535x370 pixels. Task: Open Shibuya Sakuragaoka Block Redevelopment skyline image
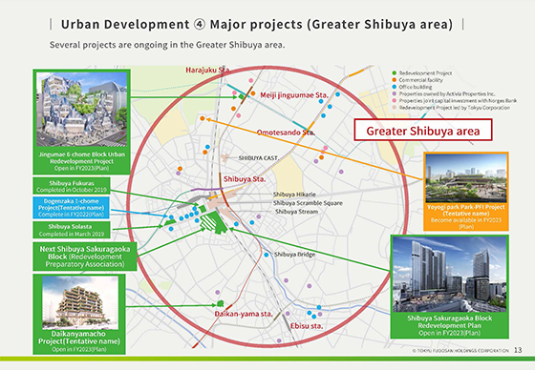(x=449, y=275)
